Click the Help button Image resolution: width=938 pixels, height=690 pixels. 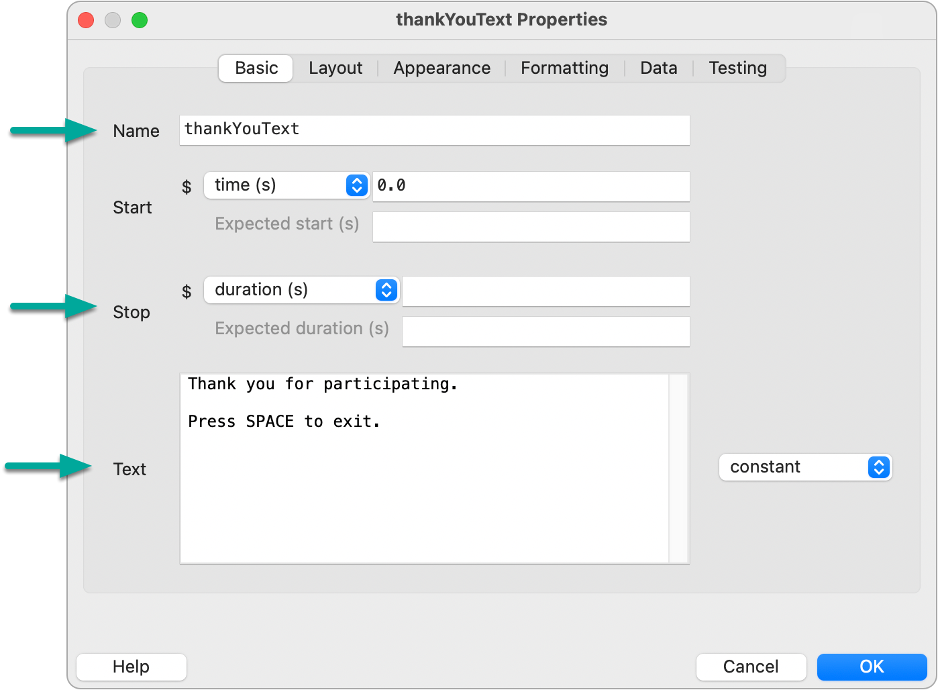pos(132,667)
